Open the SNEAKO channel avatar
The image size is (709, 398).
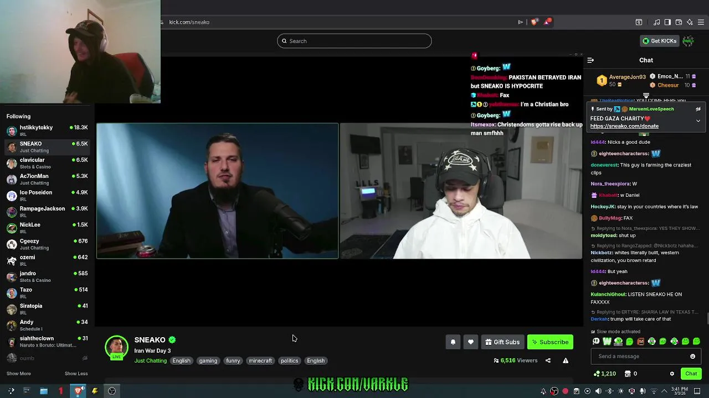[116, 347]
